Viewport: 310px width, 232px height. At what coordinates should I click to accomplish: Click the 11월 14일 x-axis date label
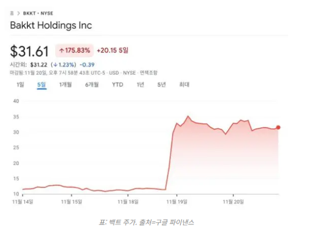pos(22,201)
